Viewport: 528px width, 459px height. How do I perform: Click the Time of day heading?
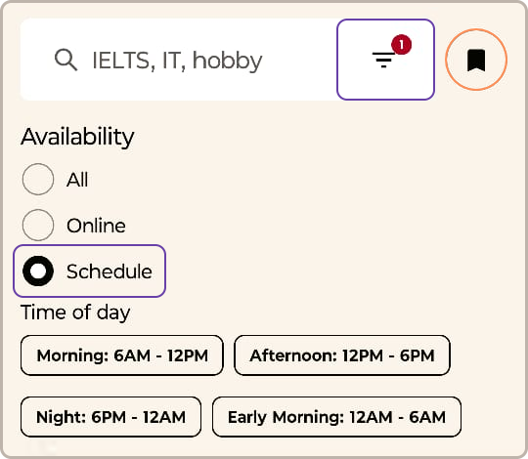[75, 313]
